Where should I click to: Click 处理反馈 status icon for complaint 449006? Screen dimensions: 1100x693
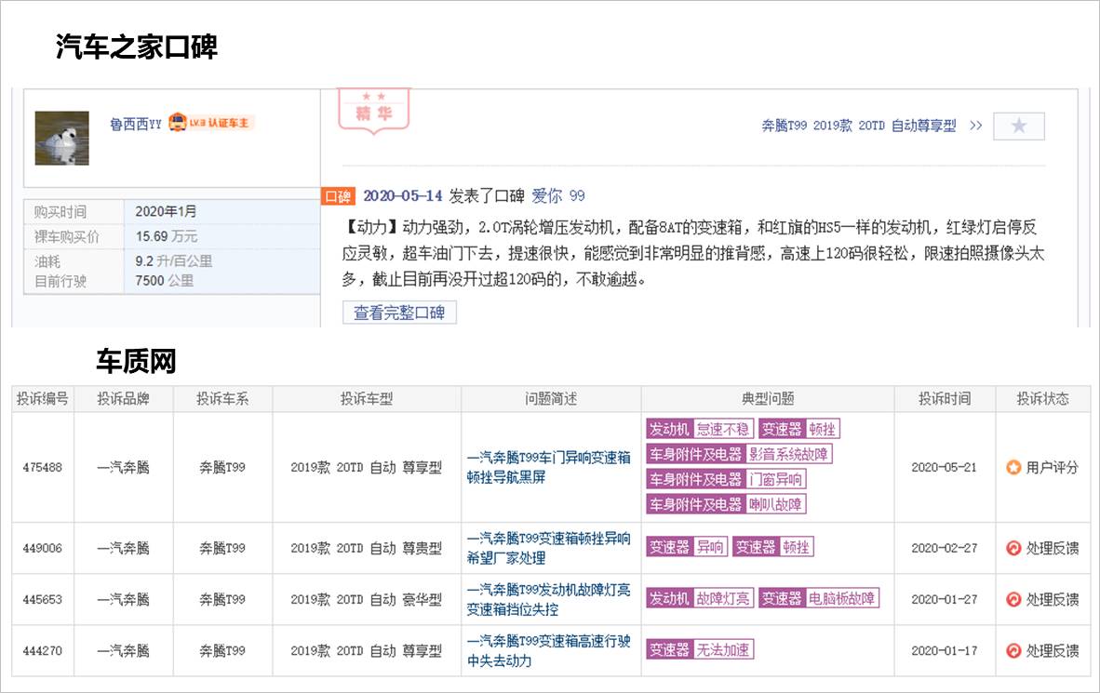tap(1013, 548)
